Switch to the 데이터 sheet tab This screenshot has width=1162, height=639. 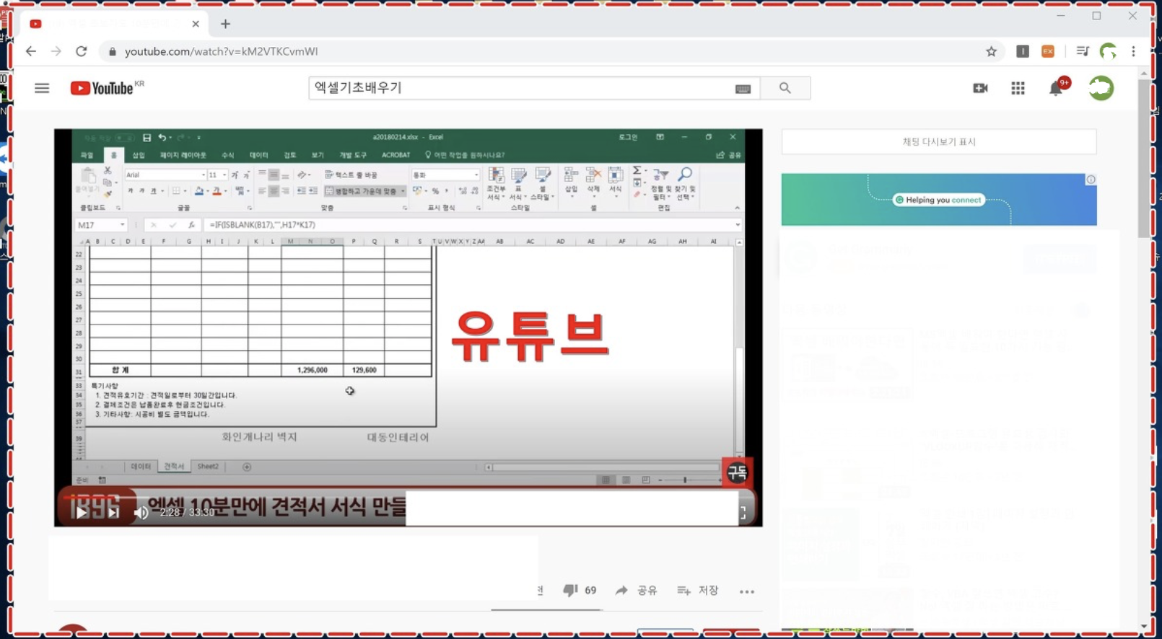tap(141, 467)
